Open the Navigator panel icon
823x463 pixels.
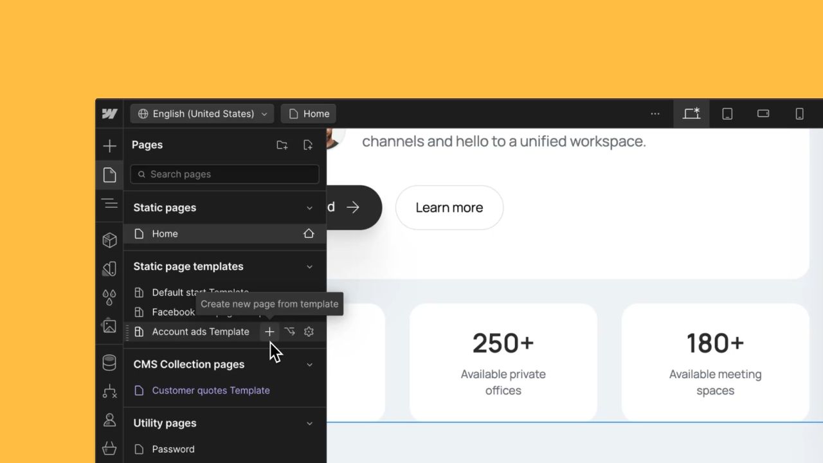pyautogui.click(x=109, y=204)
